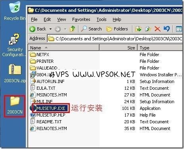Sort files by the Type column header
The height and width of the screenshot is (149, 184).
tap(160, 48)
